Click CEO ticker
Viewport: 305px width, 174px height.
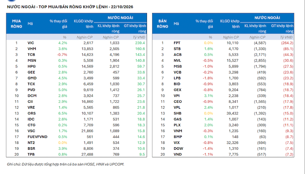(178, 101)
